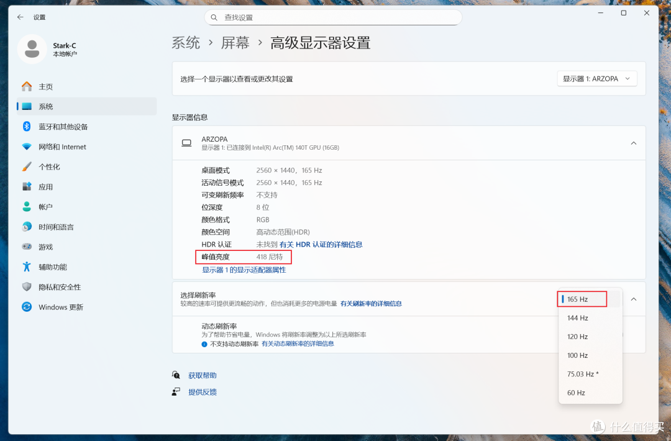Select 165 Hz refresh rate
The width and height of the screenshot is (671, 441).
[x=590, y=299]
